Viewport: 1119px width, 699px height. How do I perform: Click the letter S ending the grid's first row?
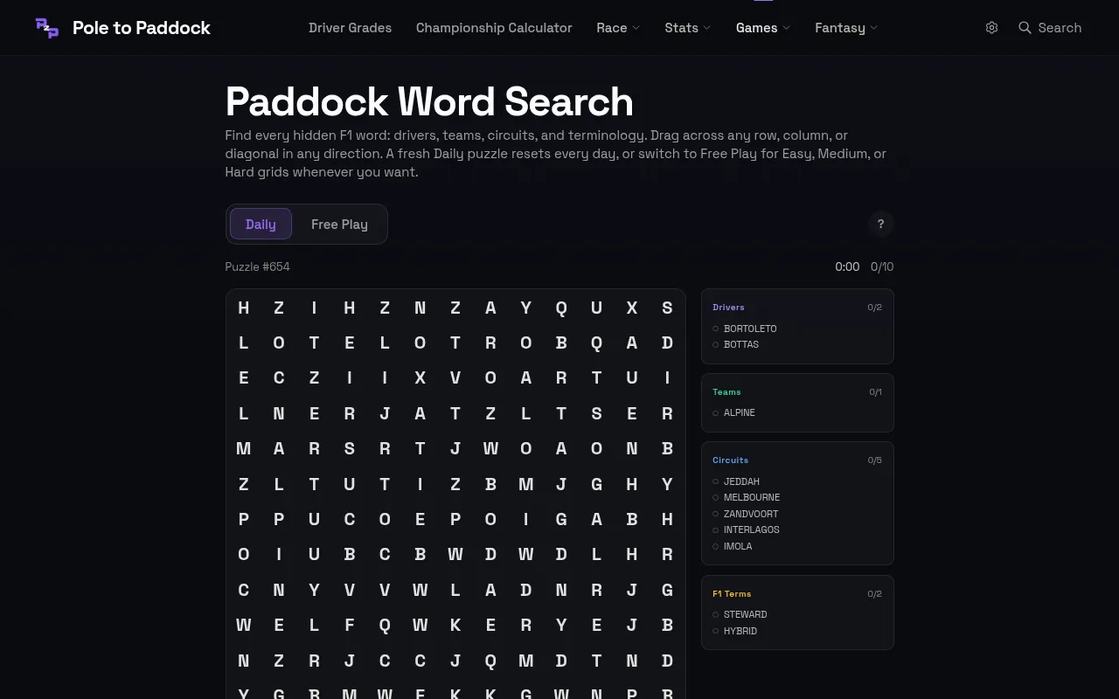667,308
